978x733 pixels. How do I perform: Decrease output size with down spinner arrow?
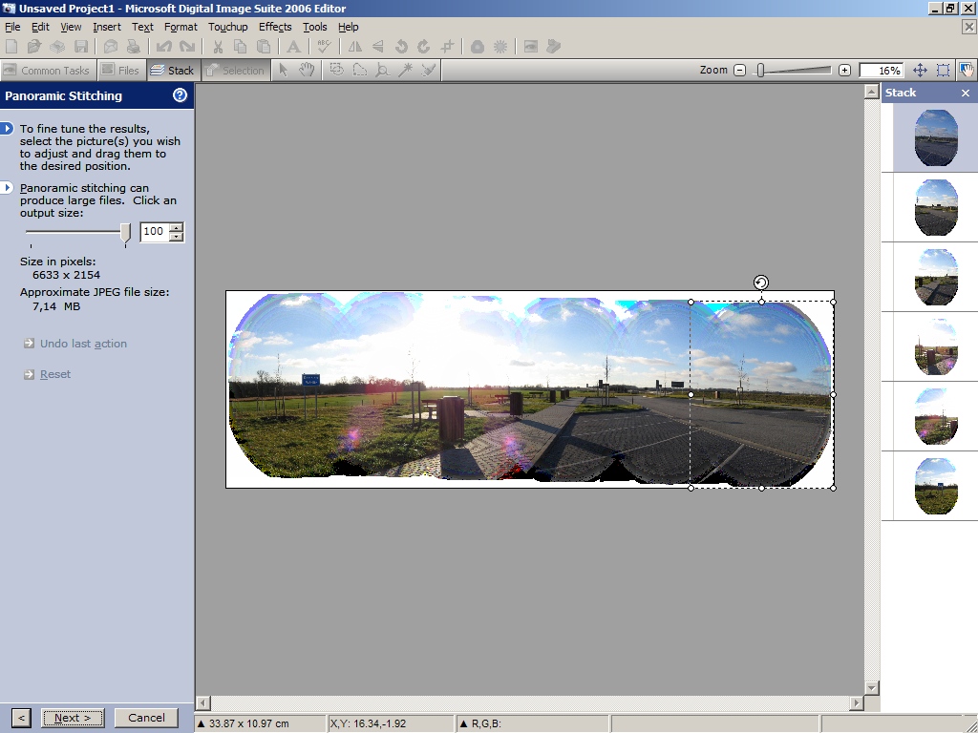click(177, 237)
